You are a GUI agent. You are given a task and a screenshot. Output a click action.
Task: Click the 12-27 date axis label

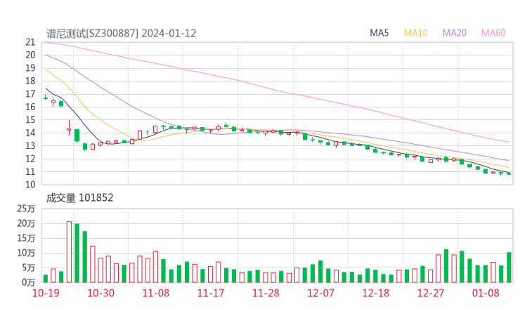click(430, 293)
